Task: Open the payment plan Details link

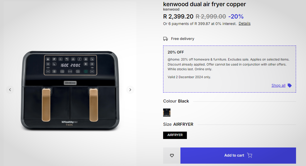Action: click(244, 24)
